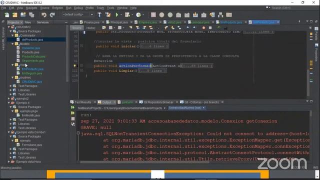This screenshot has height=180, width=320.
Task: Expand the Test Packages node under CRUDMVC
Action: point(10,86)
